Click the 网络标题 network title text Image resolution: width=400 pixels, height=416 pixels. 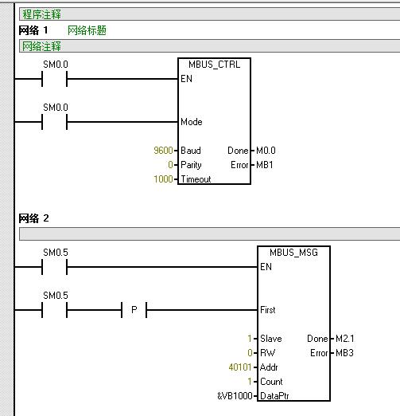(x=87, y=30)
